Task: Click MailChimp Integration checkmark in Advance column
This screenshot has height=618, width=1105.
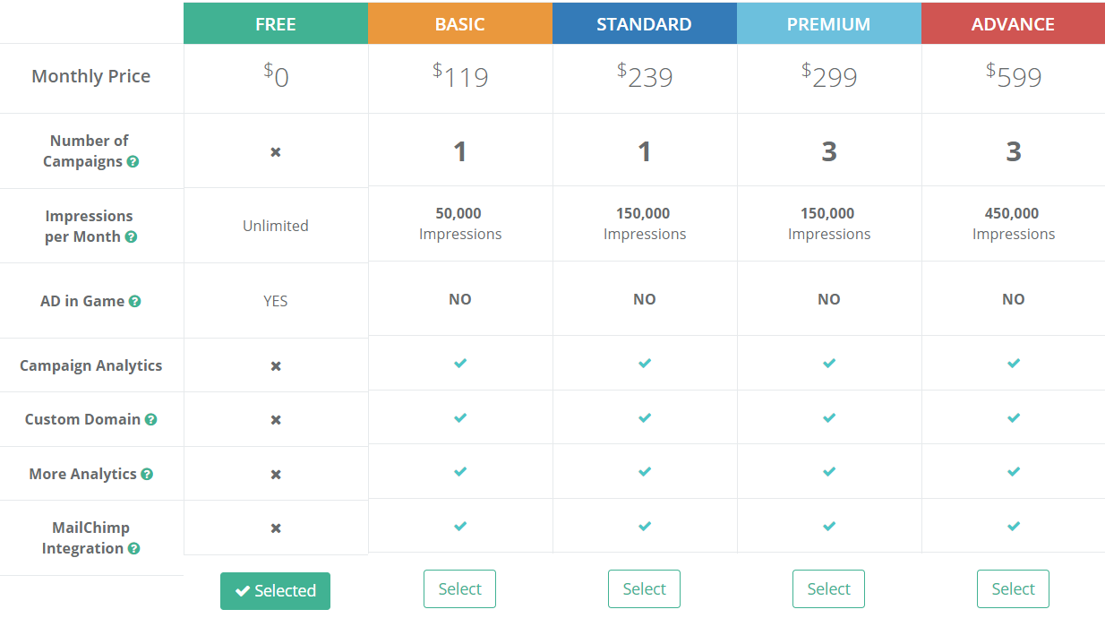Action: point(1014,526)
